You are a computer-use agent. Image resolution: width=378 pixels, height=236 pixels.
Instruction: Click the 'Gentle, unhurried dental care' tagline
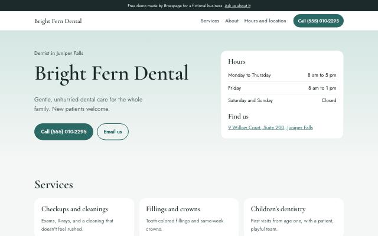(88, 104)
